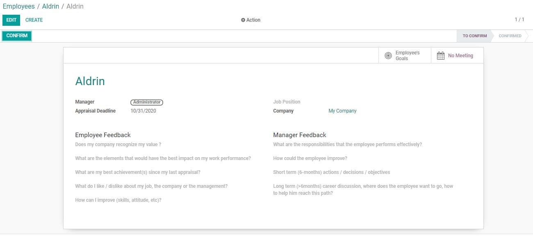The image size is (533, 239).
Task: Click the 1 / 1 pager counter
Action: click(519, 20)
